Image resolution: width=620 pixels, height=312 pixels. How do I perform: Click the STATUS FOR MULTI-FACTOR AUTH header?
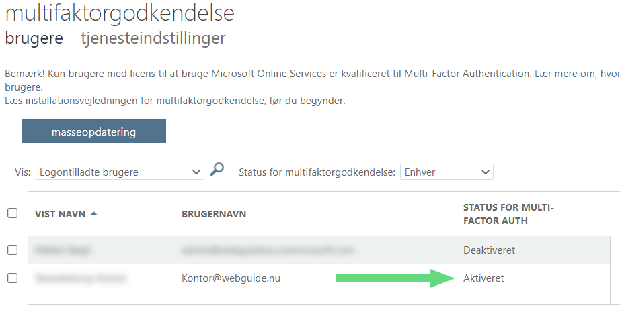tap(508, 214)
